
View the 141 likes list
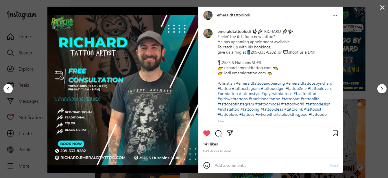click(210, 144)
